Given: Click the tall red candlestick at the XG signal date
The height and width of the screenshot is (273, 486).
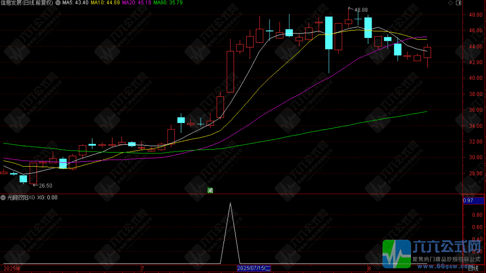Looking at the screenshot, I should pos(230,72).
